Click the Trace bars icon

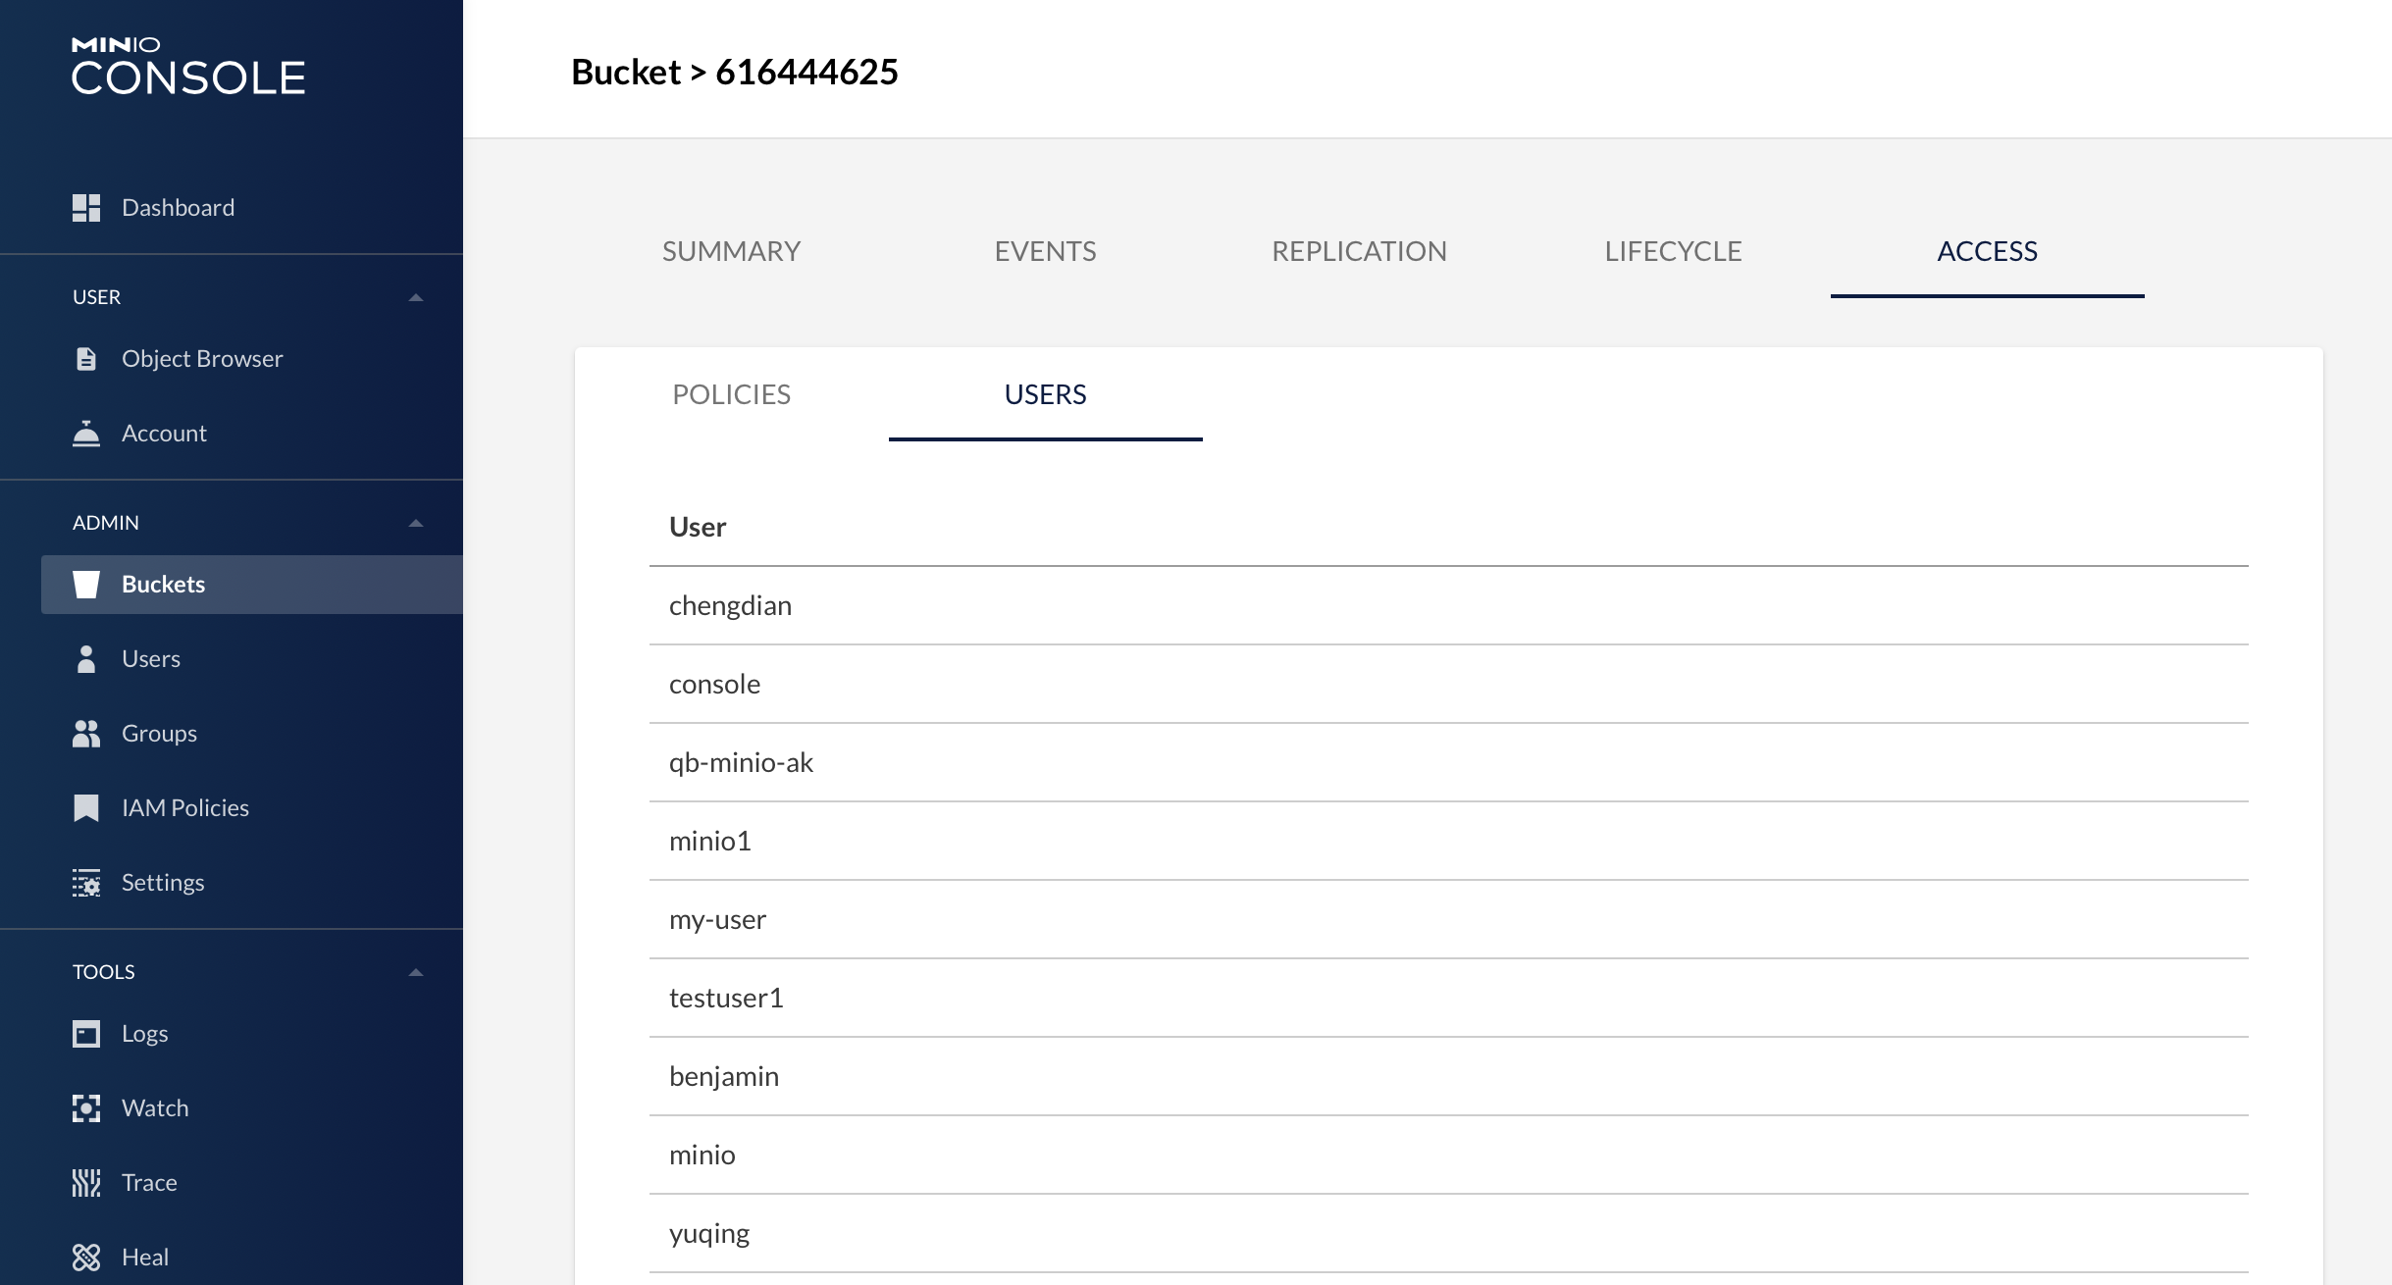(x=86, y=1183)
